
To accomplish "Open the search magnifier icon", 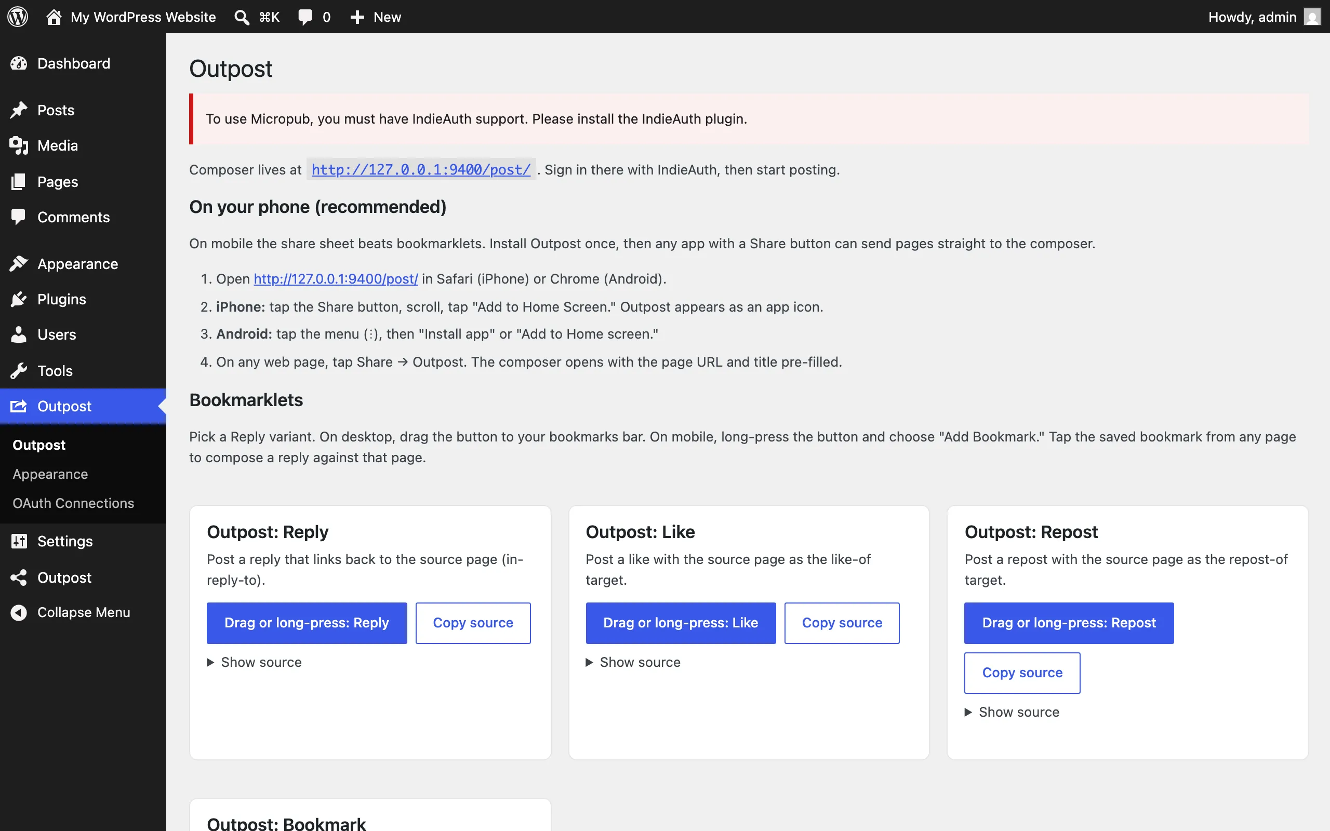I will pos(242,17).
